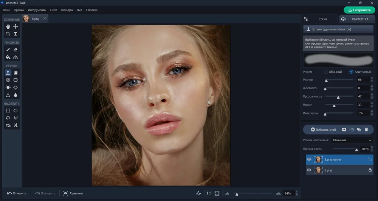This screenshot has width=378, height=201.
Task: Click the 'Жёсткость' value input field
Action: point(363,88)
